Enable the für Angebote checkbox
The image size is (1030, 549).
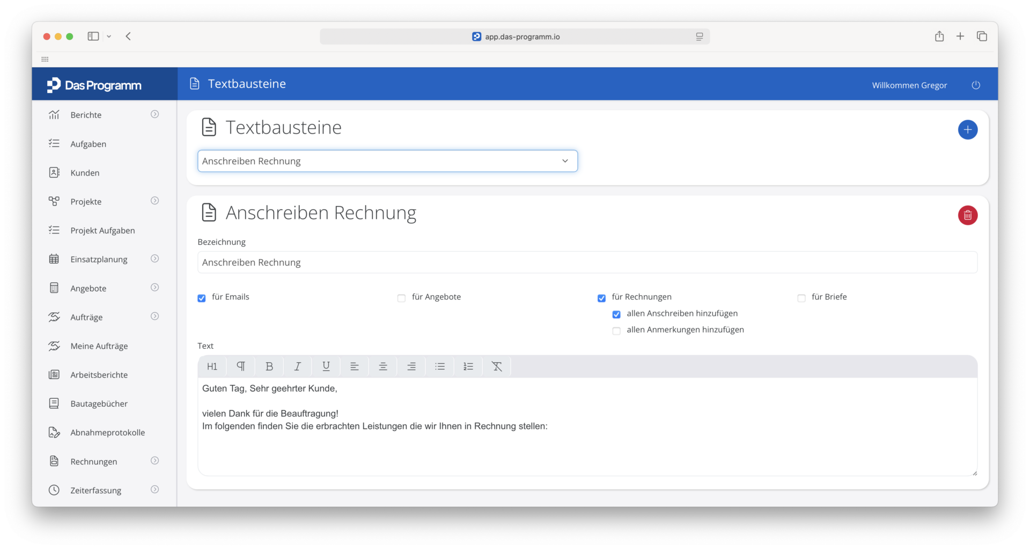tap(401, 298)
